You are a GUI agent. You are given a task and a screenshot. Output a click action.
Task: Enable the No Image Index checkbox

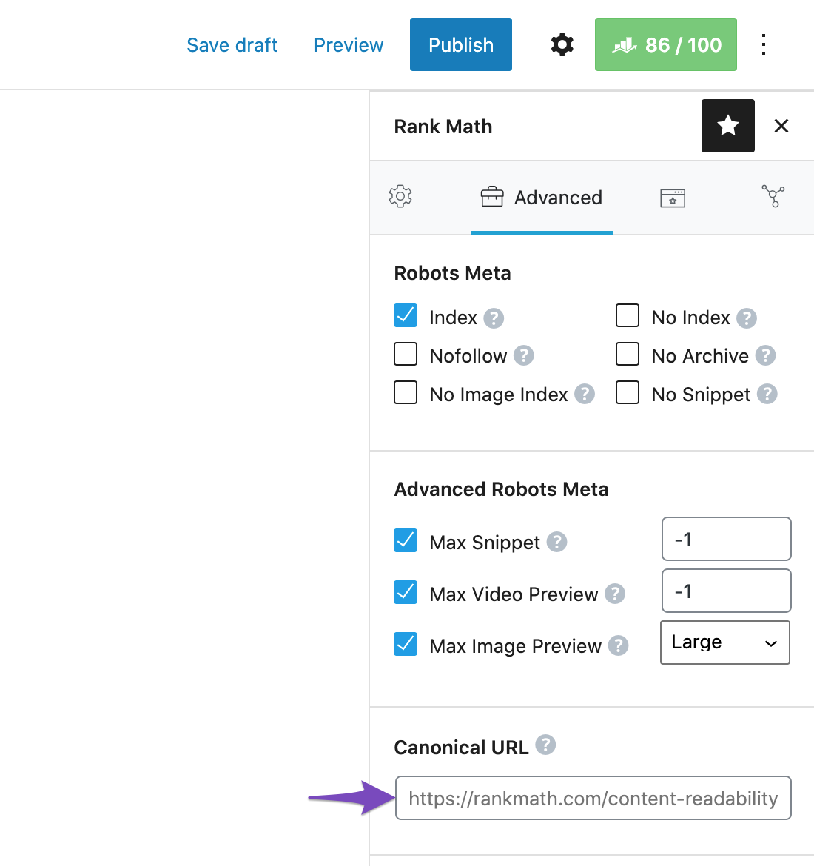coord(406,393)
